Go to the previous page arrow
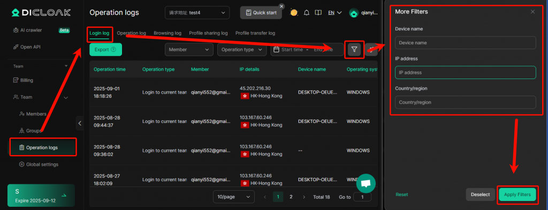 265,197
